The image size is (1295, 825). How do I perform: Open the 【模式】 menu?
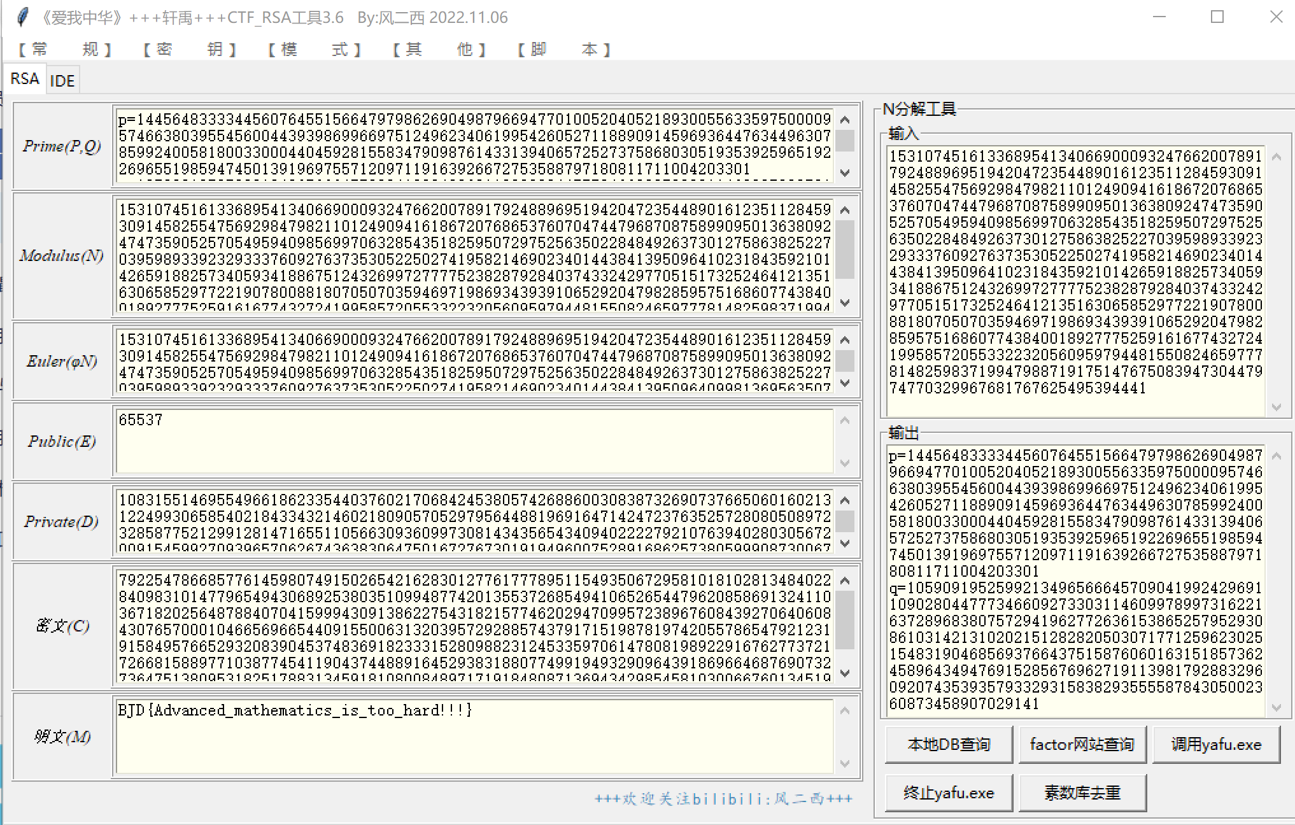click(314, 50)
